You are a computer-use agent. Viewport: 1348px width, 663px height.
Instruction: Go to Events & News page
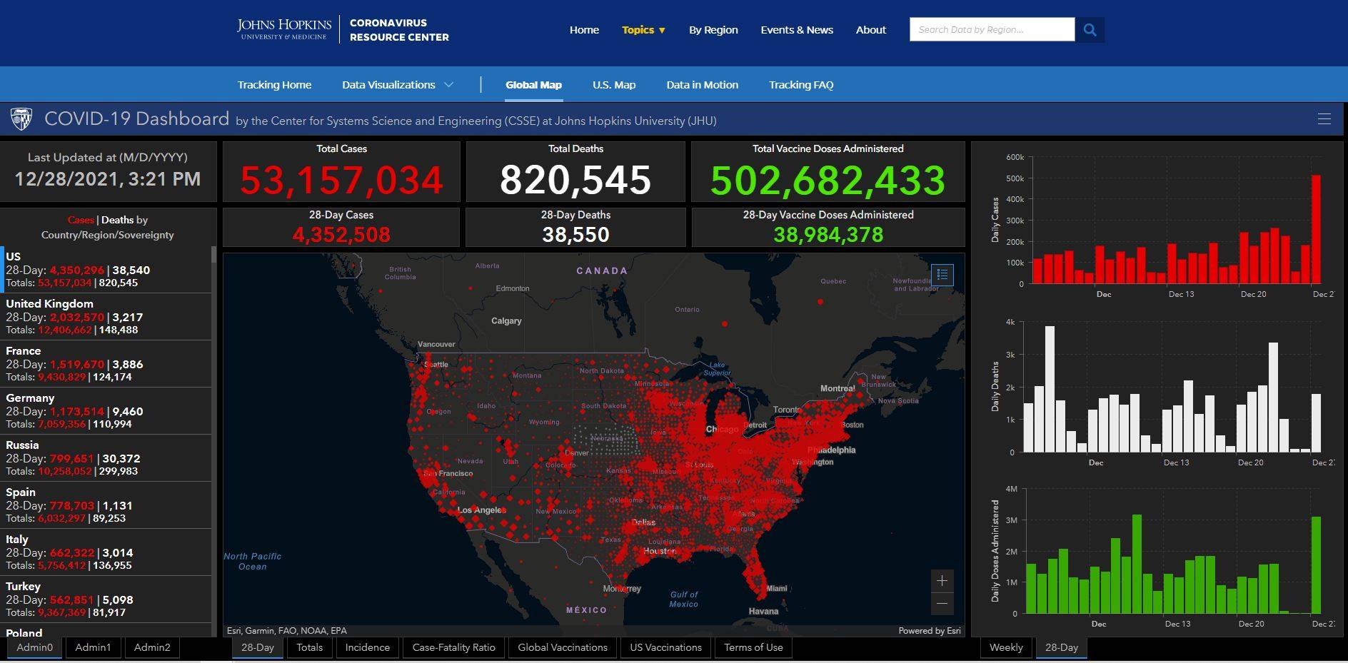[x=796, y=30]
